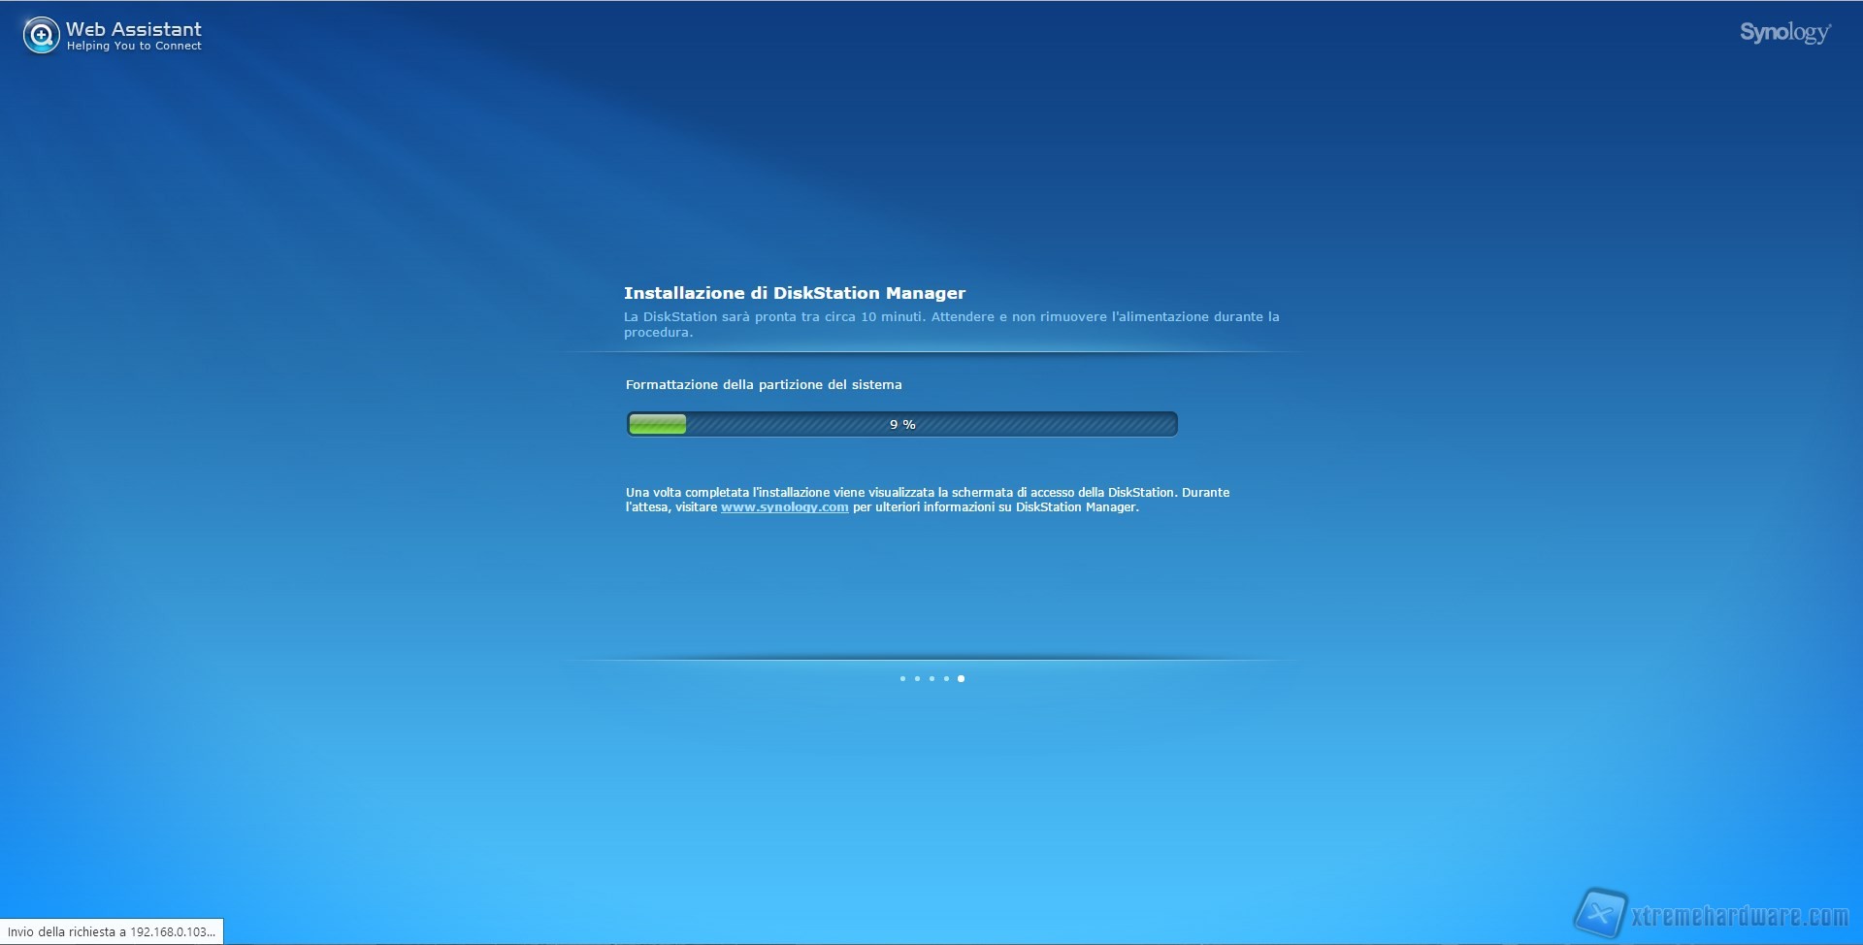Select the fourth step indicator dot
The image size is (1863, 945).
point(946,678)
